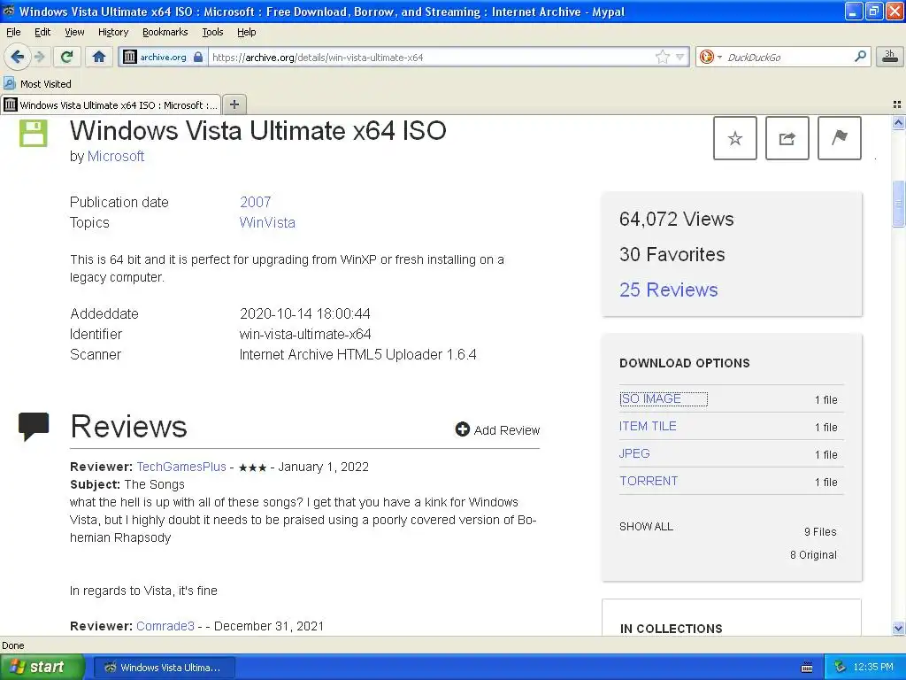Click the share item button
This screenshot has height=680, width=906.
click(787, 138)
